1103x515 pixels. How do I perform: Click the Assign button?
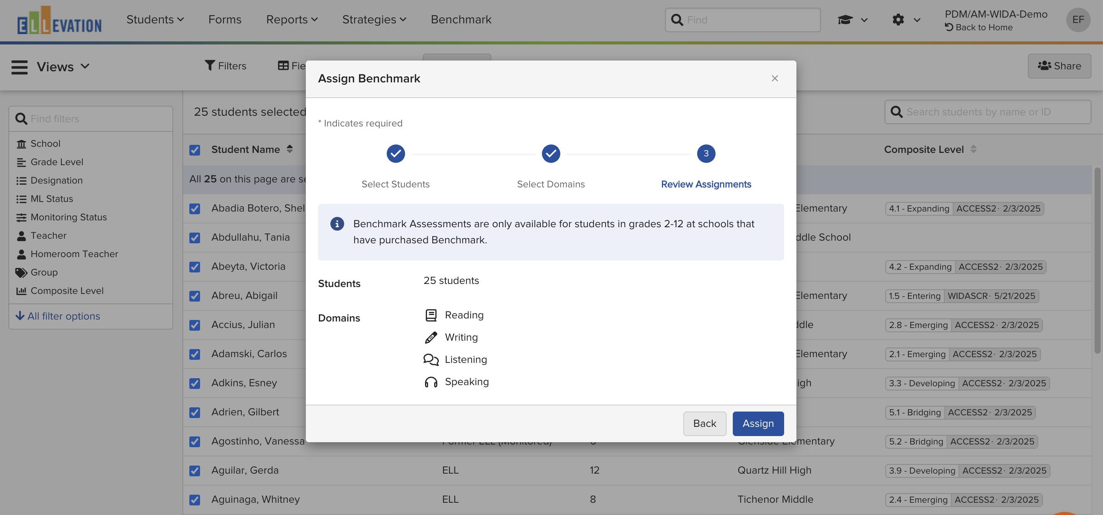click(758, 423)
